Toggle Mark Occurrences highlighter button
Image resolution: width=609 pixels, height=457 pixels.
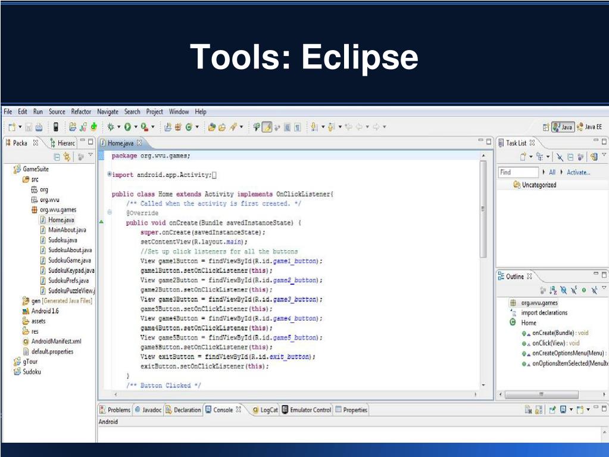pyautogui.click(x=267, y=127)
